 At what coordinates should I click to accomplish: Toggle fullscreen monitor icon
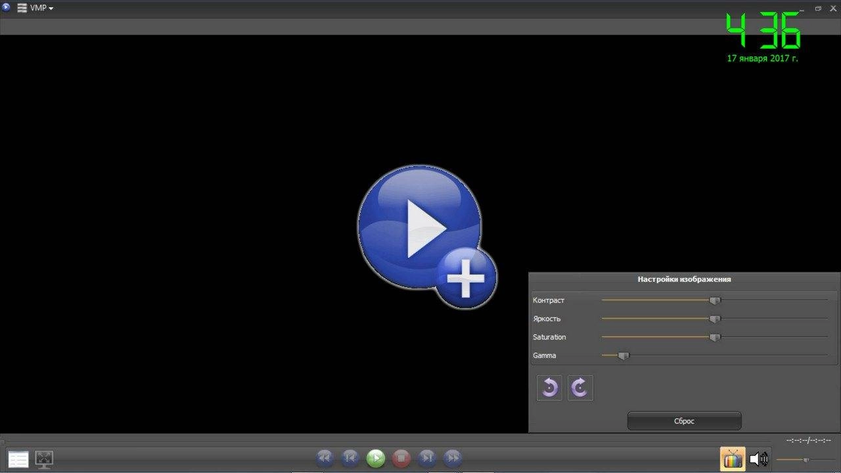[44, 459]
